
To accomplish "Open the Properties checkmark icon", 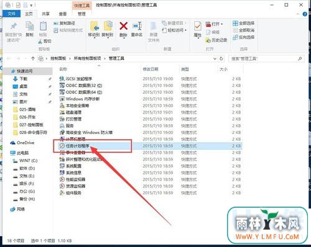I will click(197, 27).
